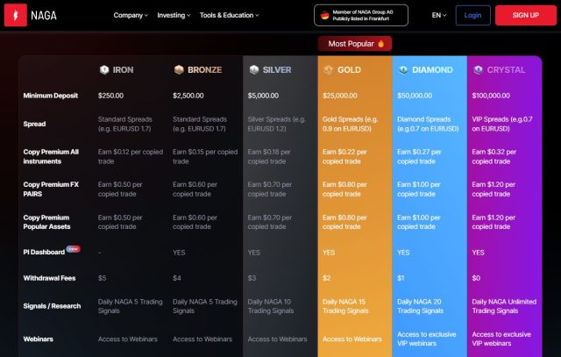
Task: Click the $5,000.00 Silver deposit value
Action: click(x=263, y=96)
